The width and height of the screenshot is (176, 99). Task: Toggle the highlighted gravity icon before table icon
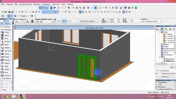80,12
